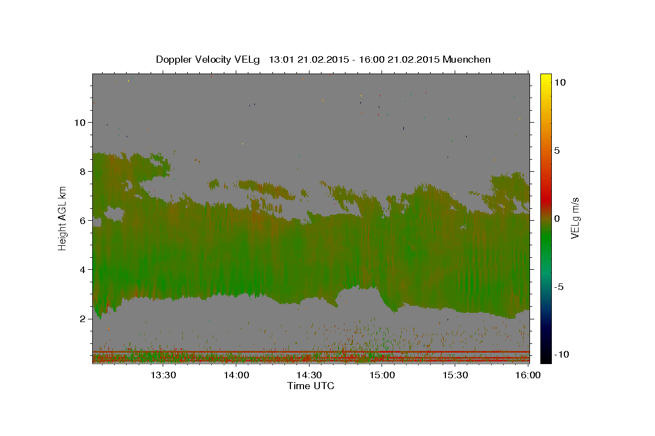Click the '13:01 21.02.2015' start time in title
The image size is (655, 436).
tap(308, 59)
